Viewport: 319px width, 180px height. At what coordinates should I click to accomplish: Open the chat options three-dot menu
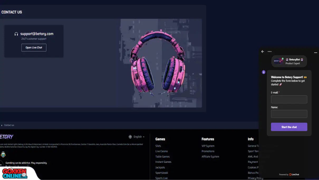269,52
